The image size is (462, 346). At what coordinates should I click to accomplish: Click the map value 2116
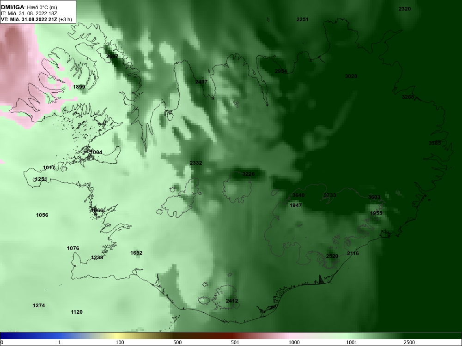coord(353,253)
